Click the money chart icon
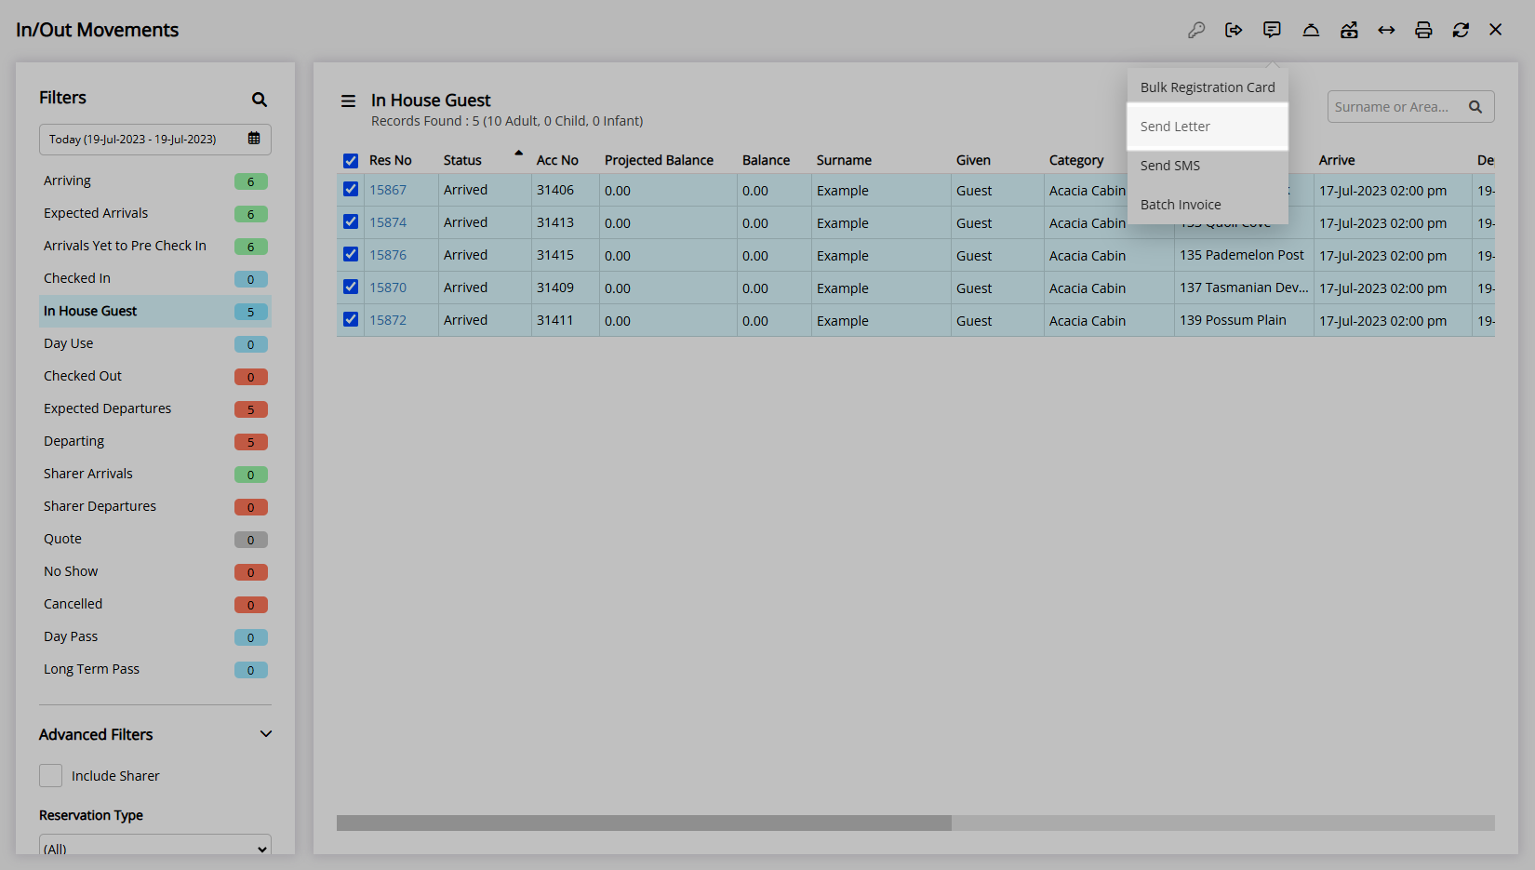The image size is (1535, 870). [1349, 30]
